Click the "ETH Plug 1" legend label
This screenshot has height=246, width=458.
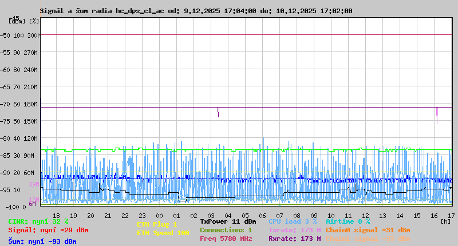157,224
